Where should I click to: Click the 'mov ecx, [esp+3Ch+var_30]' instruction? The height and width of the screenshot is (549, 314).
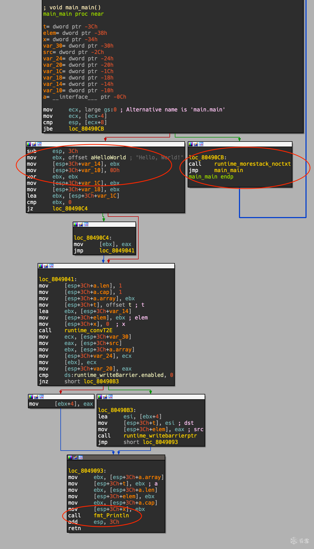(85, 337)
